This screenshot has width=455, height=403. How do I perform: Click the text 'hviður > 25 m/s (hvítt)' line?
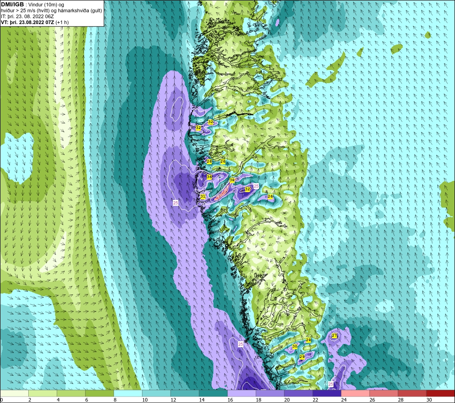click(x=51, y=10)
